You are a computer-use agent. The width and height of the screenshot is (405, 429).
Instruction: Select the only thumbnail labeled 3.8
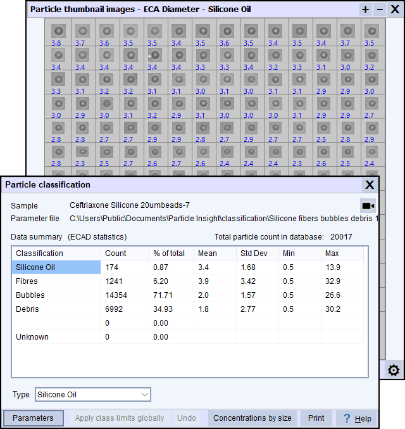[58, 32]
